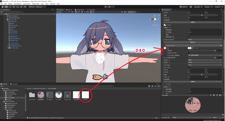This screenshot has height=121, width=225.
Task: Open the Window menu
Action: [52, 4]
